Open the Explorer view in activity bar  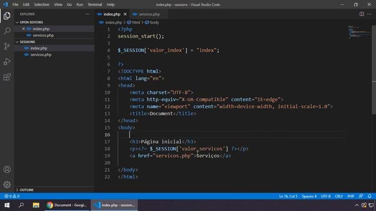7,16
